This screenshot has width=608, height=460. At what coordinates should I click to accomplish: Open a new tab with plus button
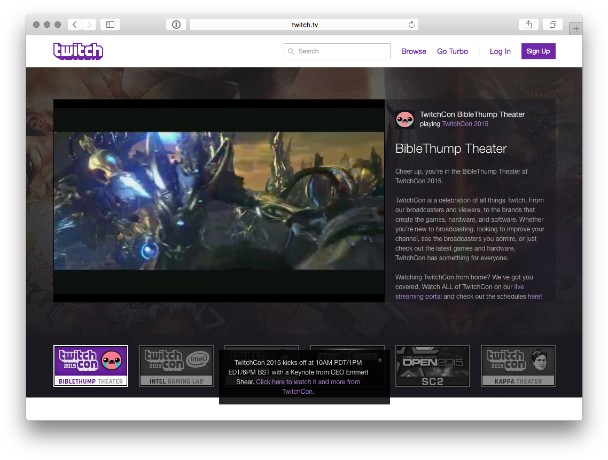click(575, 29)
